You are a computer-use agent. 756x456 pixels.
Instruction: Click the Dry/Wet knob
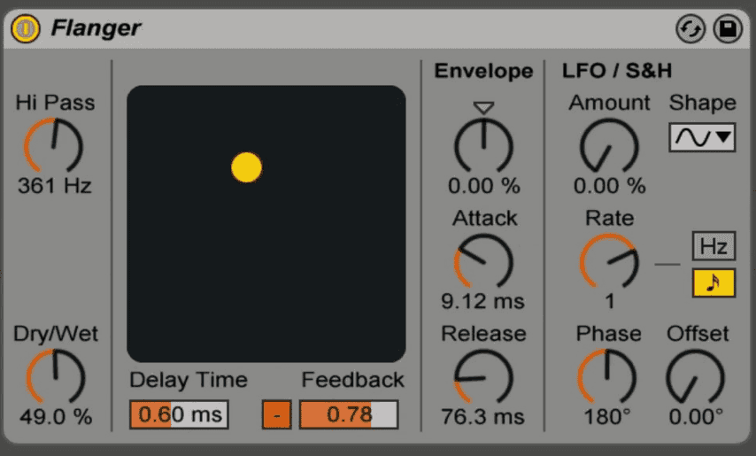pos(56,376)
